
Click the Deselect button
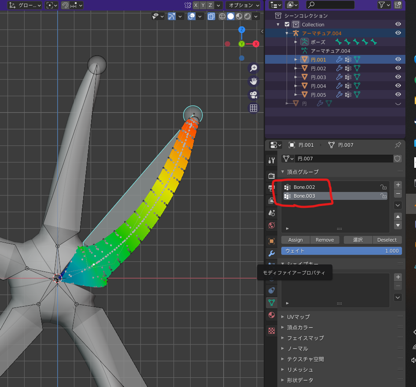(387, 240)
